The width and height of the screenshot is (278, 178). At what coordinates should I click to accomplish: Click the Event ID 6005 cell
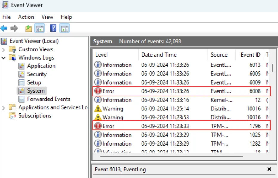pyautogui.click(x=255, y=74)
